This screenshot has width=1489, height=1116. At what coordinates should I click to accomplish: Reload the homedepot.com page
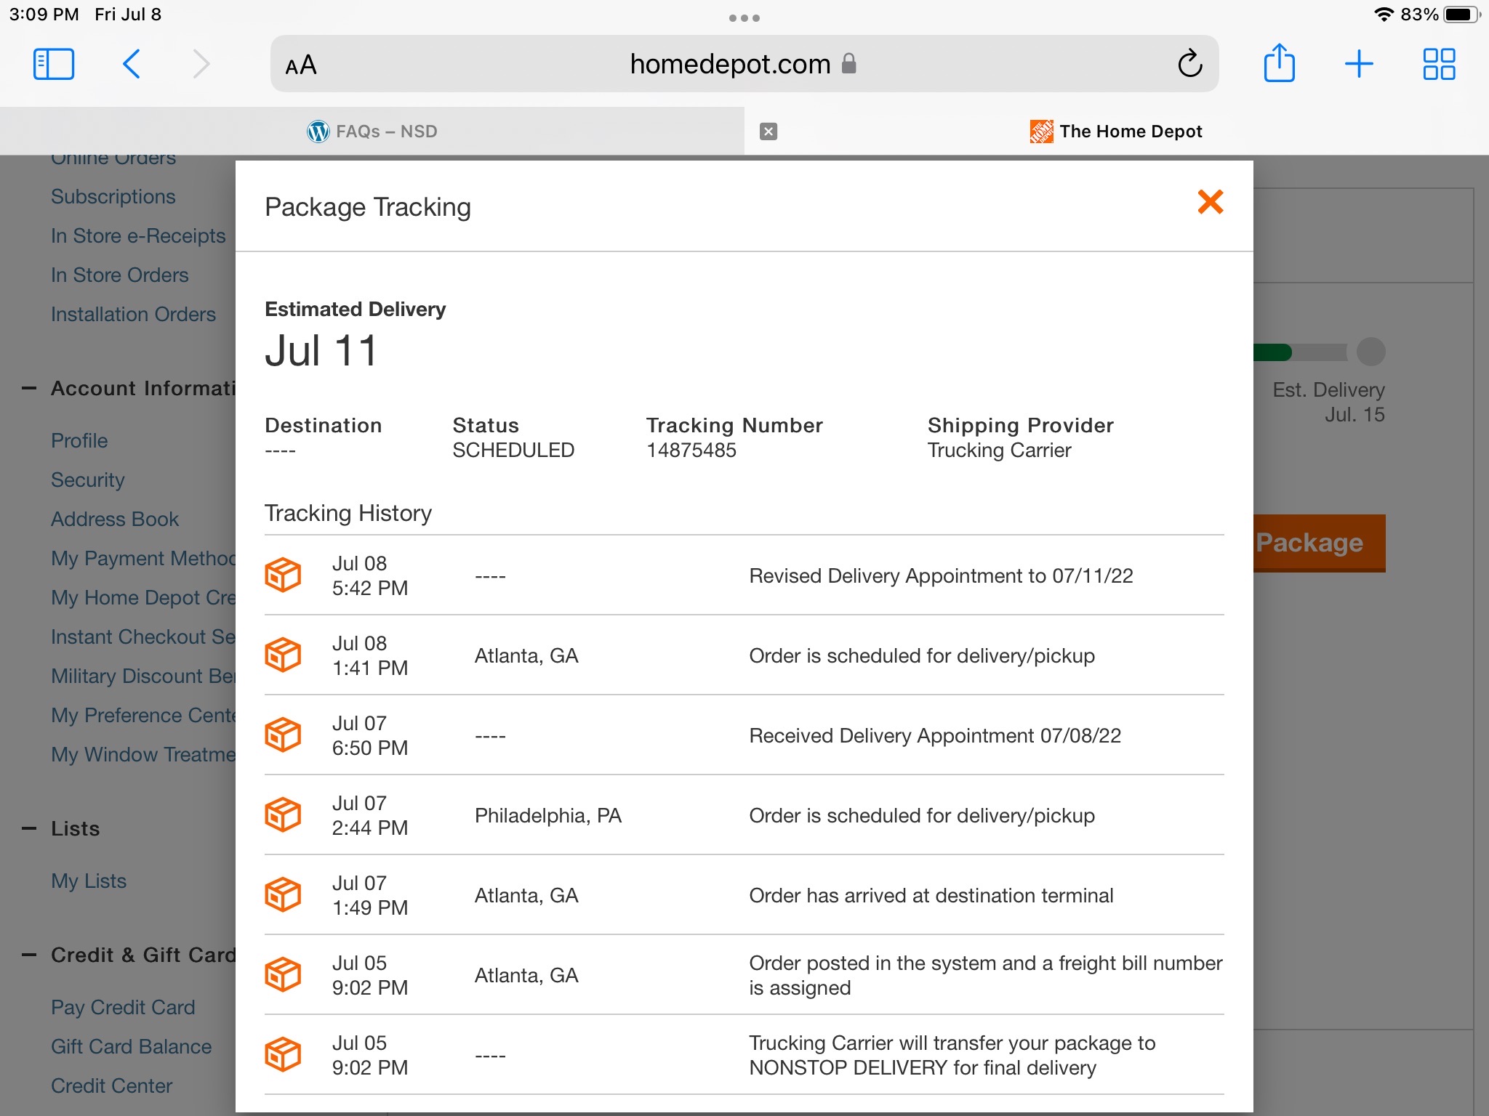(1189, 64)
